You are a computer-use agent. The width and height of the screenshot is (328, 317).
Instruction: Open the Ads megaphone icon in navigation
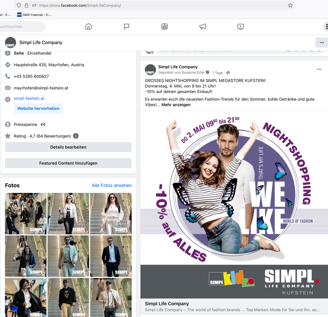point(203,26)
